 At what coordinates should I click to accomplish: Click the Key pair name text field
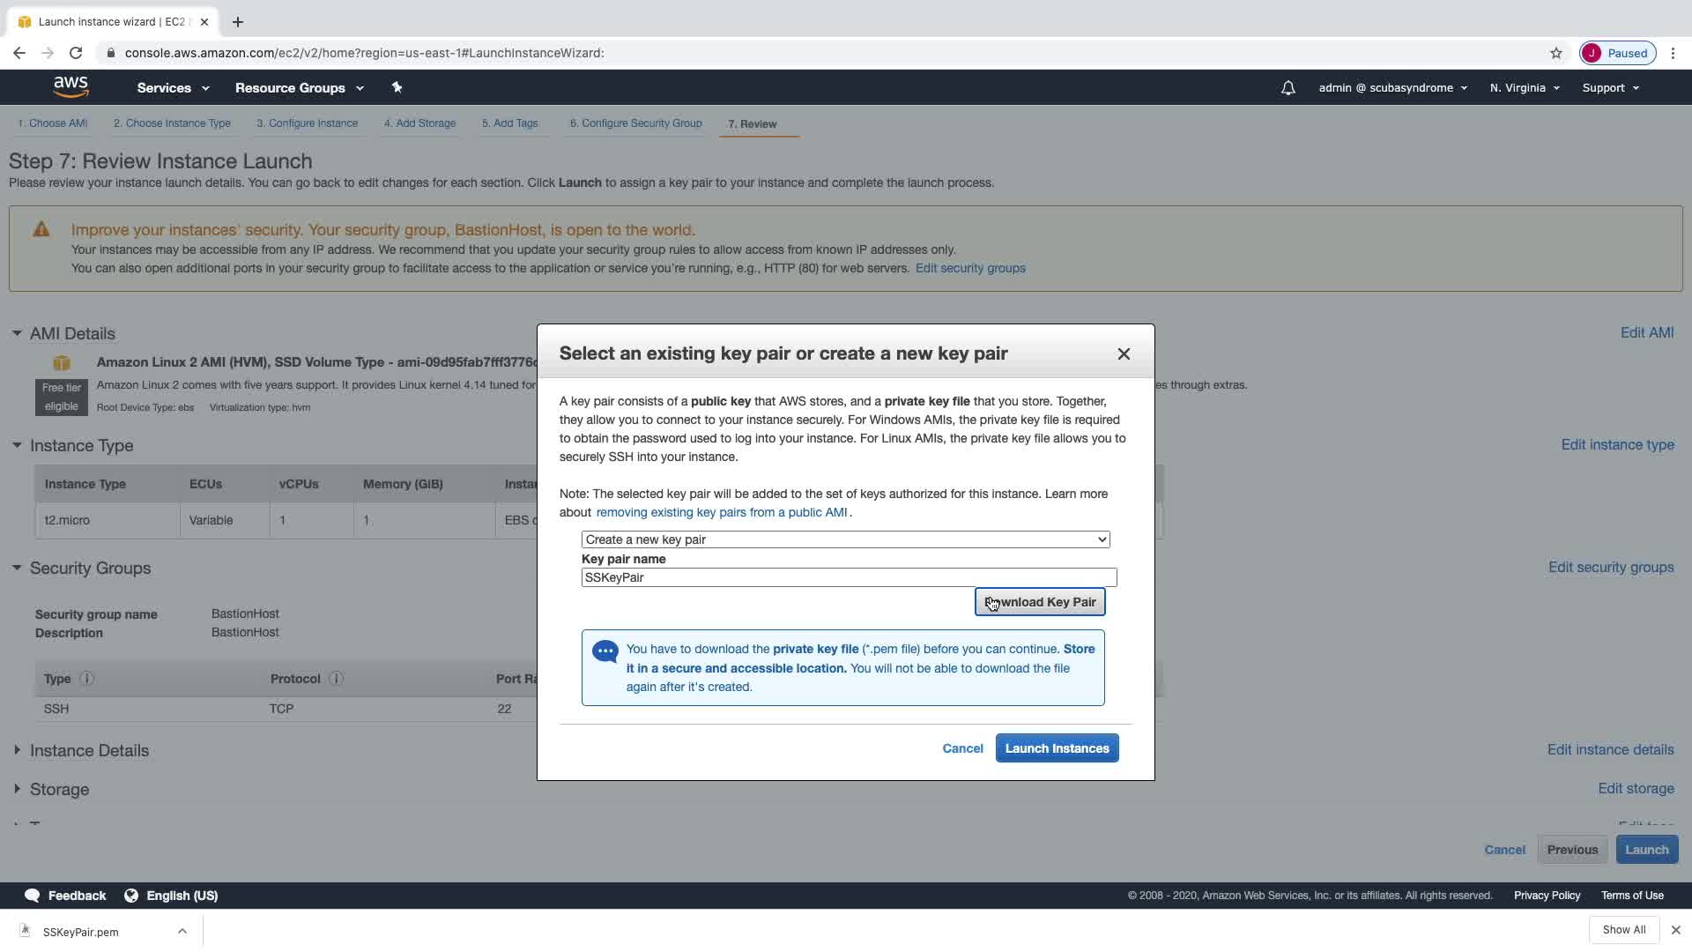click(x=848, y=577)
